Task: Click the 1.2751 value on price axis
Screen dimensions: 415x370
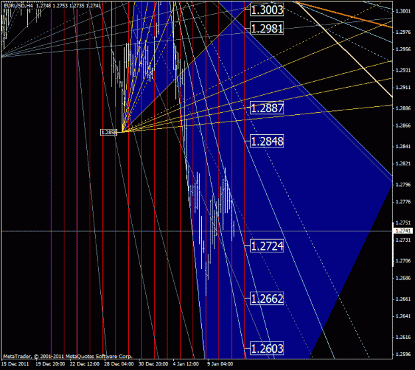Action: [x=403, y=223]
